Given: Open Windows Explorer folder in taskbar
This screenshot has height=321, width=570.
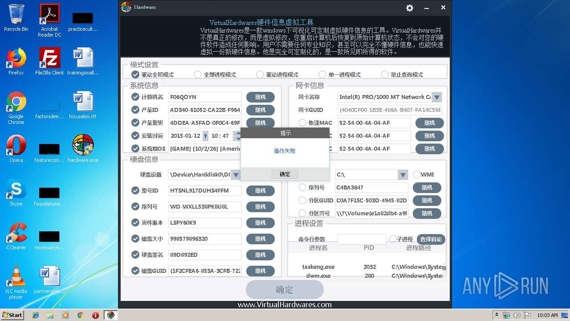Looking at the screenshot, I should point(50,315).
